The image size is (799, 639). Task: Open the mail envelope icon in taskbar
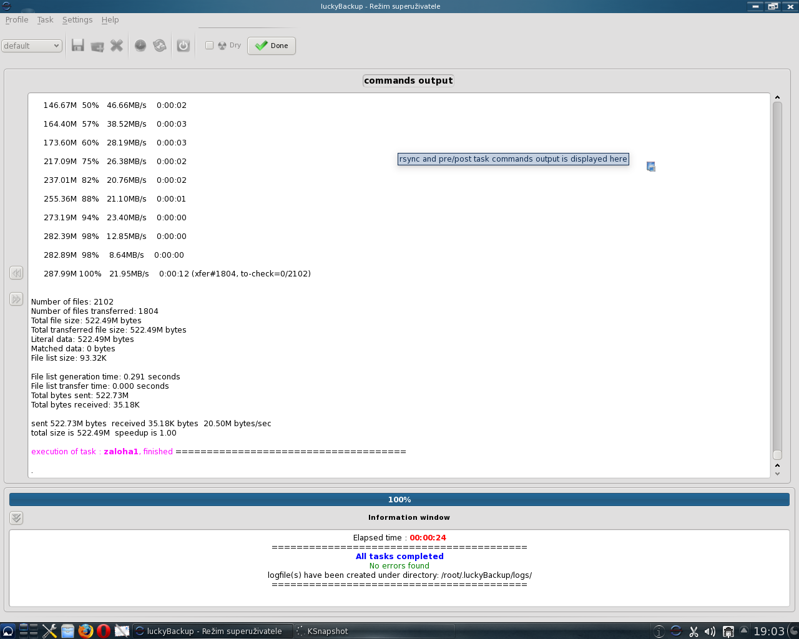tap(122, 631)
